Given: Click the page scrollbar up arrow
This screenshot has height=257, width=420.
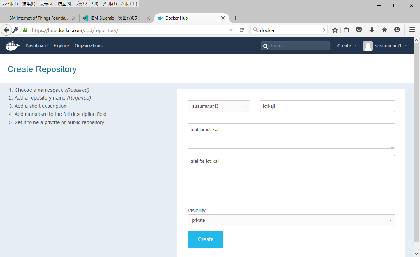Looking at the screenshot, I should point(416,40).
